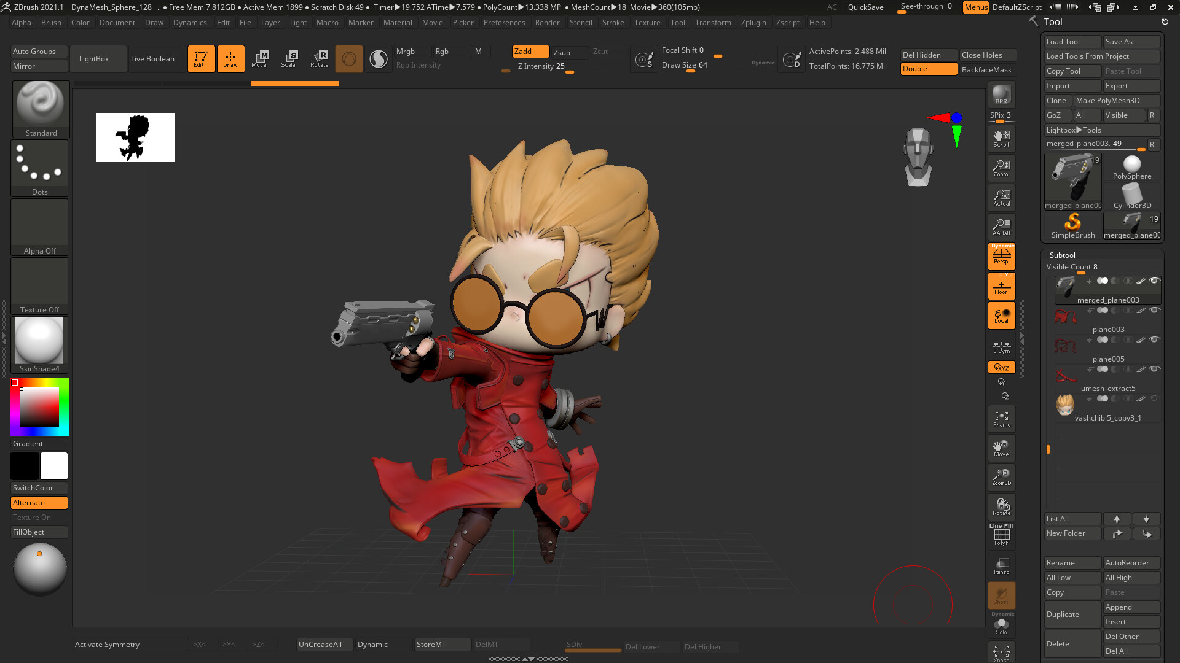Screen dimensions: 1180x663
Task: Enable the Persp perspective view icon
Action: (x=1001, y=257)
